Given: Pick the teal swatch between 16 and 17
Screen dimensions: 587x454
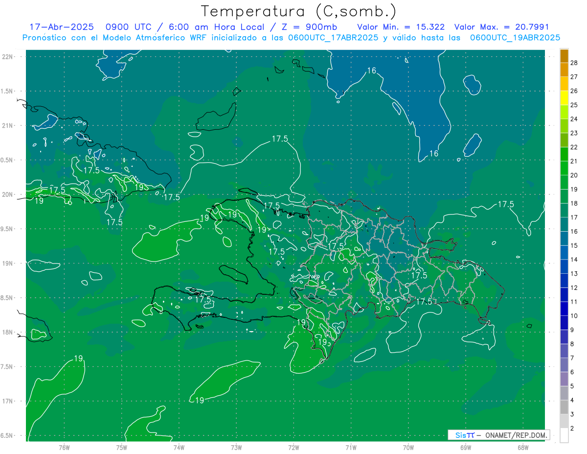Looking at the screenshot, I should [x=564, y=225].
